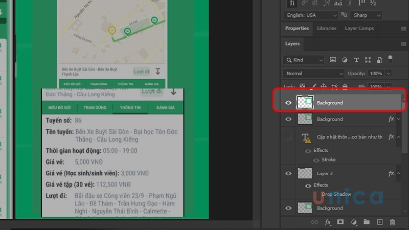
Task: Open the Properties panel menu icon
Action: [403, 29]
